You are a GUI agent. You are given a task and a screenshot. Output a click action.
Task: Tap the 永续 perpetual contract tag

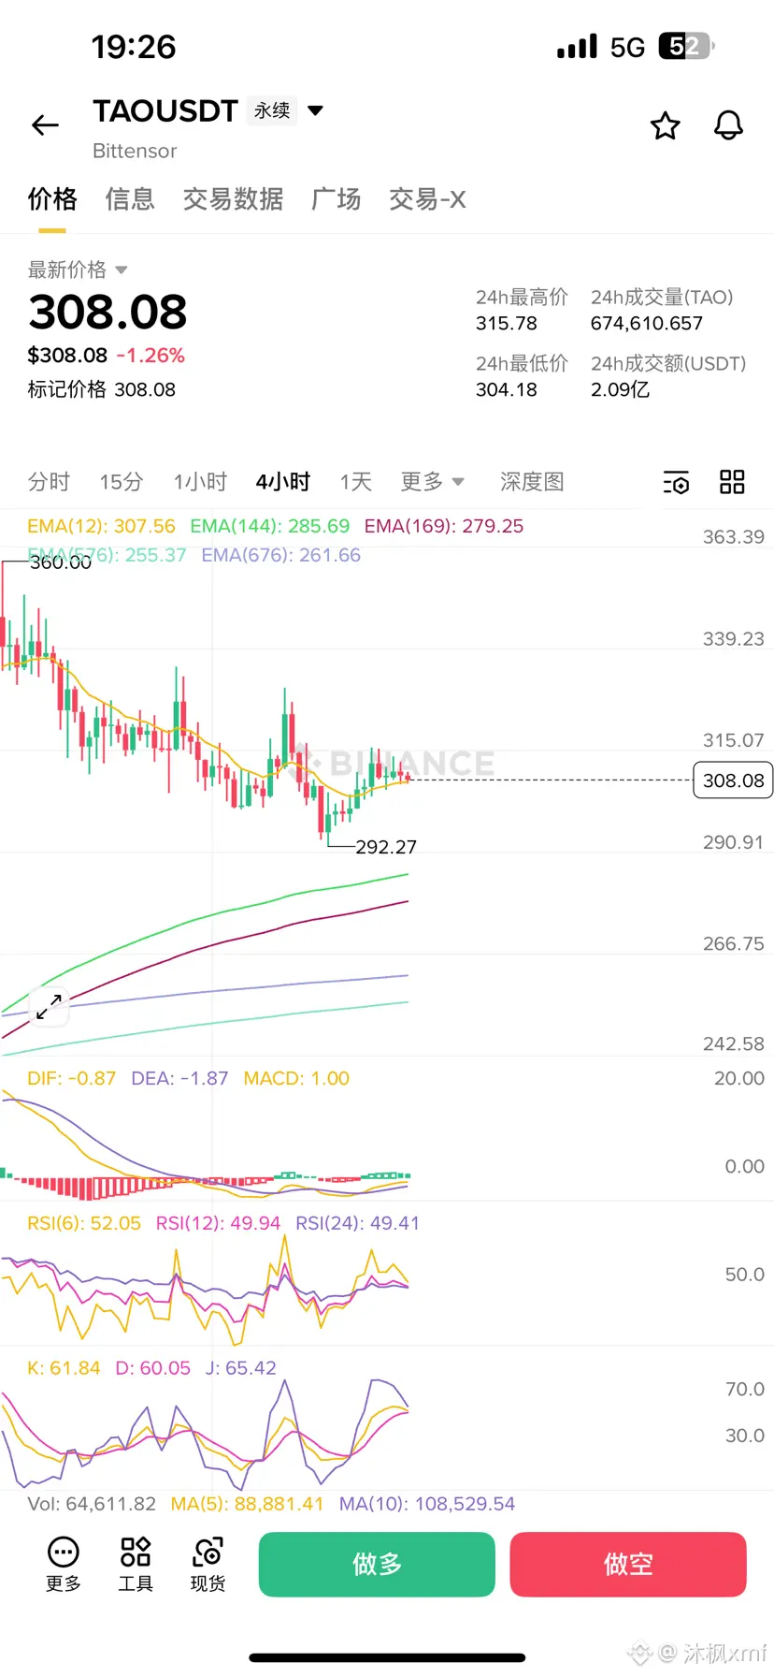coord(272,110)
